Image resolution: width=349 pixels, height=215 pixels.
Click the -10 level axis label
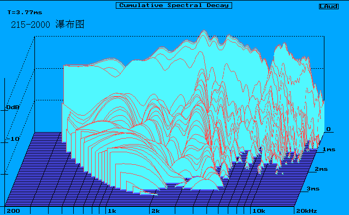[x=13, y=139]
